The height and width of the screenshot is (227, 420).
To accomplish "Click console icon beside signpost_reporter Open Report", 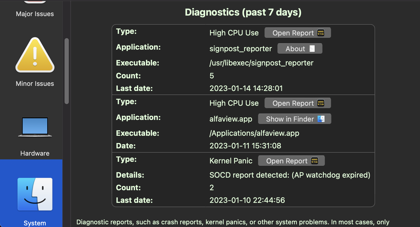I will [x=321, y=33].
